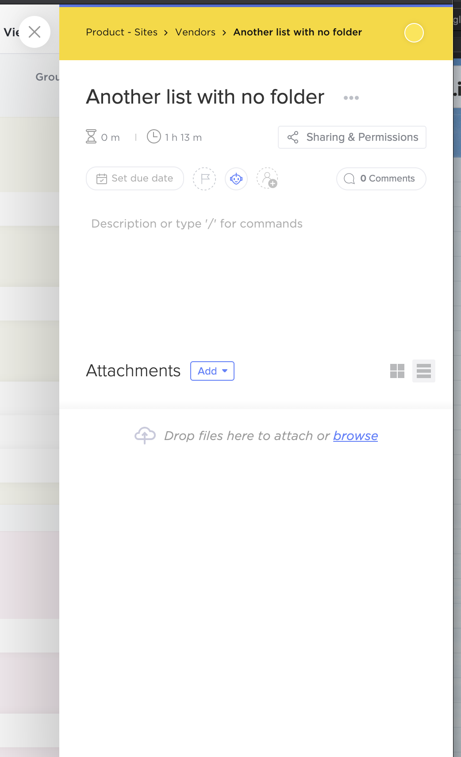Click Set due date button
The width and height of the screenshot is (461, 757).
pos(135,178)
